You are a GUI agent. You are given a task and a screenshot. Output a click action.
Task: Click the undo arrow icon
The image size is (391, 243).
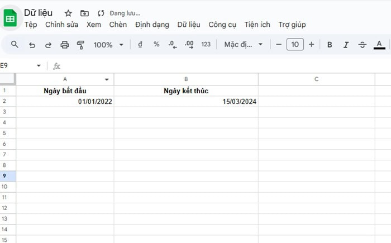click(32, 45)
